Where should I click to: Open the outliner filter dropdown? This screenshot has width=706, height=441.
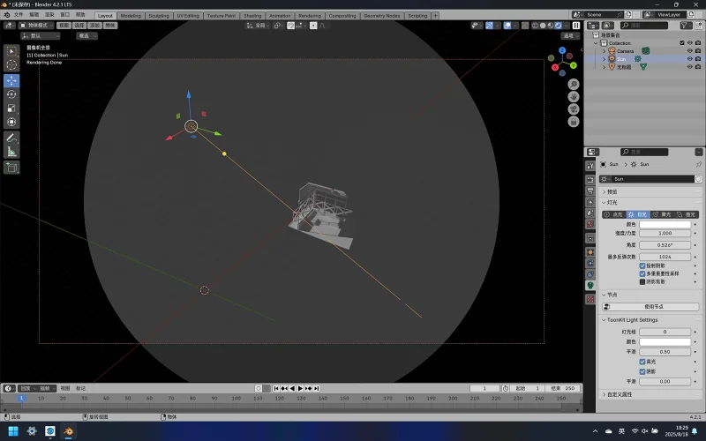tap(687, 26)
